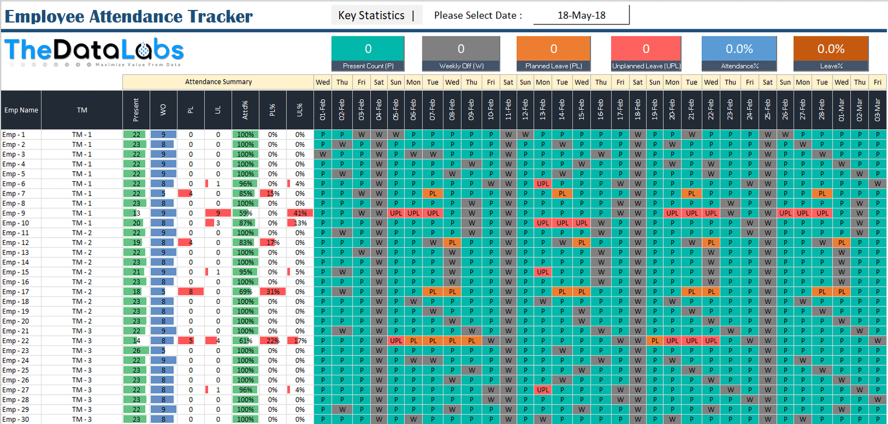Click the 59% attendance cell for Emp - 9
The width and height of the screenshot is (888, 424).
pos(245,213)
